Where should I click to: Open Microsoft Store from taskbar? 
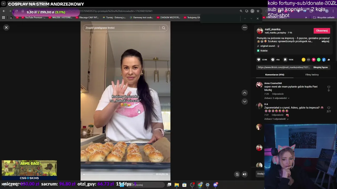point(184,185)
